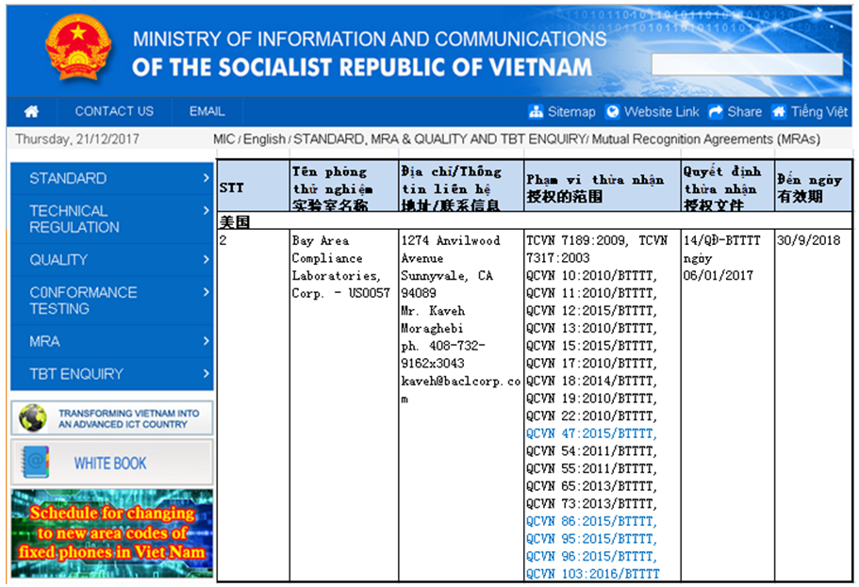The width and height of the screenshot is (859, 587).
Task: Expand the STANDARD menu arrow
Action: (206, 178)
